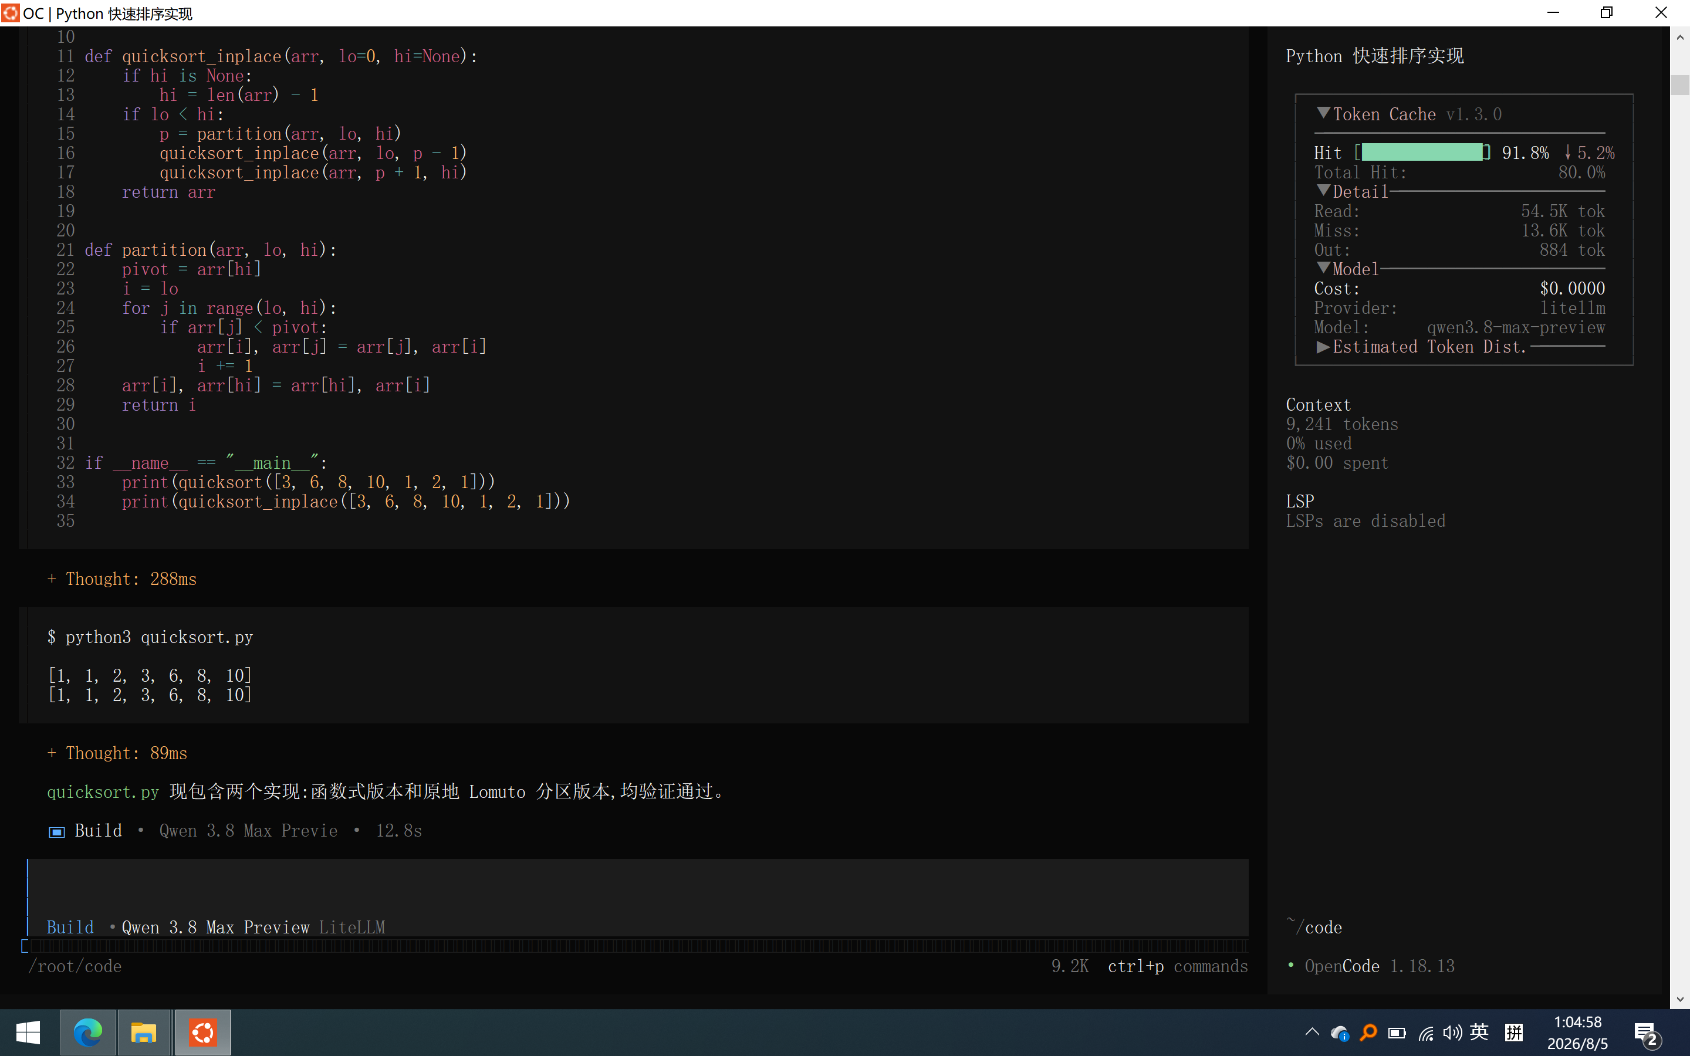Screen dimensions: 1690x1056
Task: Open battery status tray icon
Action: click(1397, 1033)
